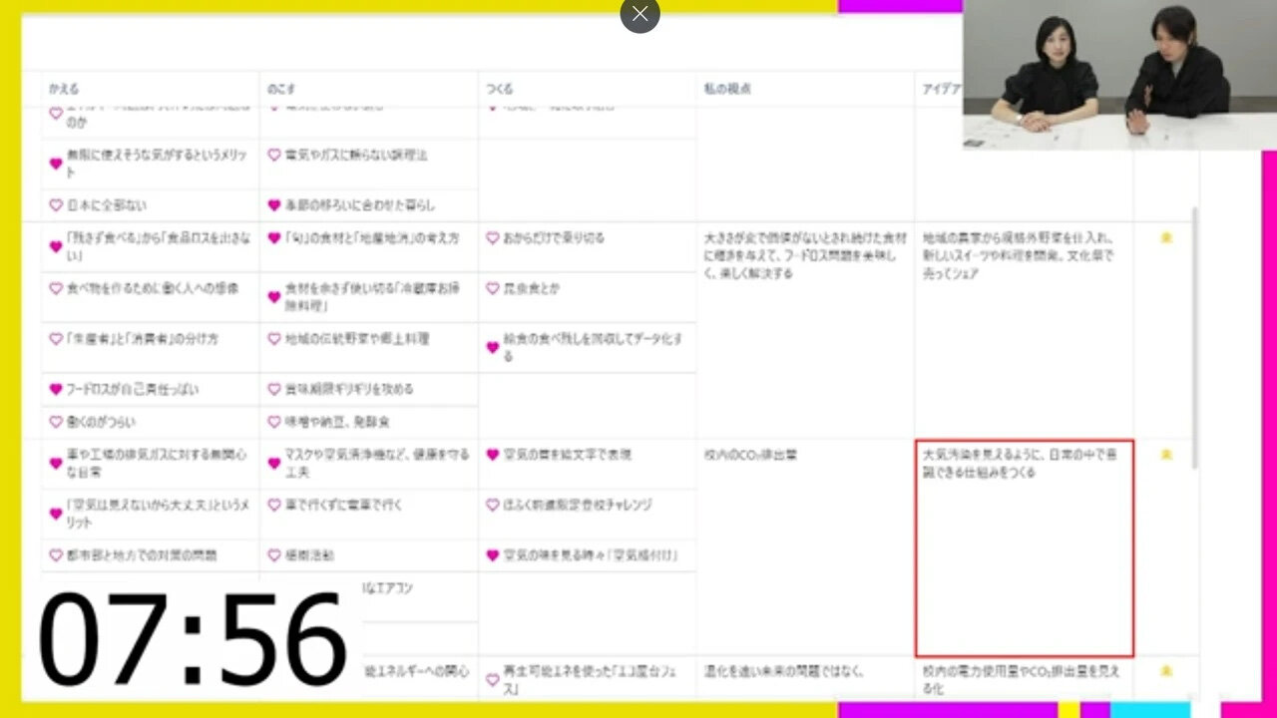Image resolution: width=1277 pixels, height=718 pixels.
Task: Click star icon in the bottom row
Action: coord(1165,671)
